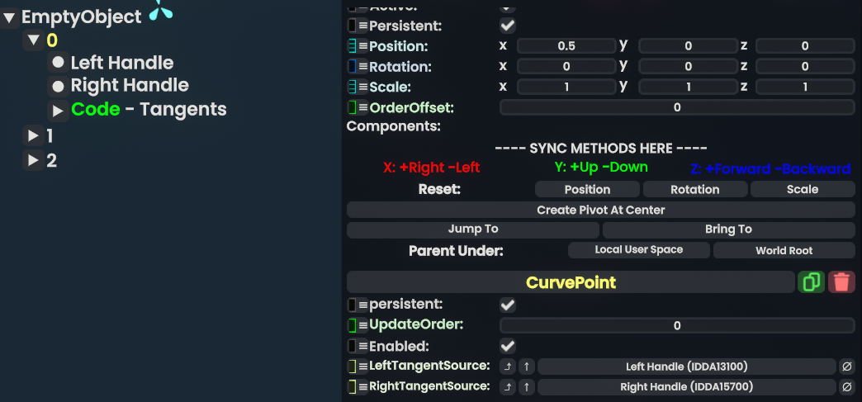Click the Position field's cyan drive icon
The height and width of the screenshot is (402, 862).
tap(352, 46)
